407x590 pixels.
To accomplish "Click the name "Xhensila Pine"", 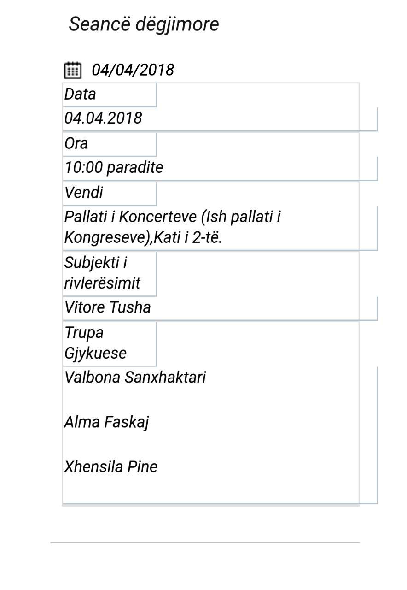I will (x=111, y=467).
